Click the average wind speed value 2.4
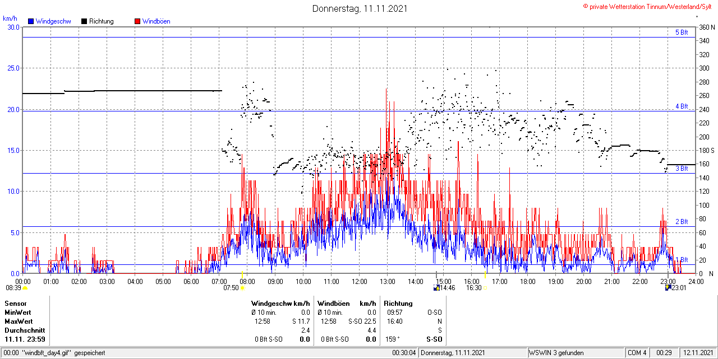This screenshot has height=359, width=718. click(306, 330)
